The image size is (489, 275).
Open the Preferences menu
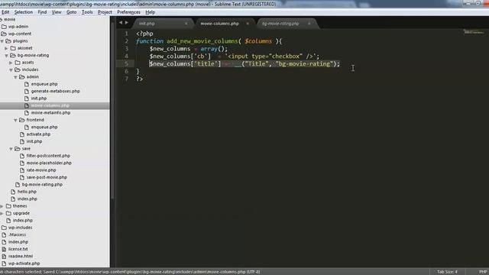128,12
